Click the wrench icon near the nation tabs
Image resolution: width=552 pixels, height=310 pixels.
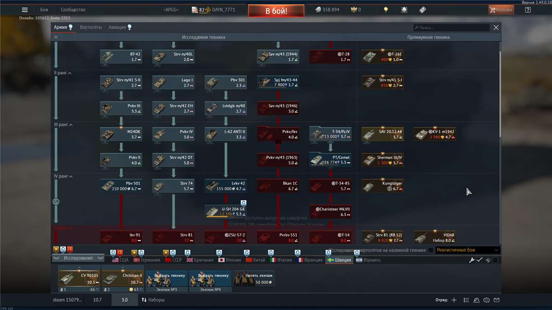point(471,260)
